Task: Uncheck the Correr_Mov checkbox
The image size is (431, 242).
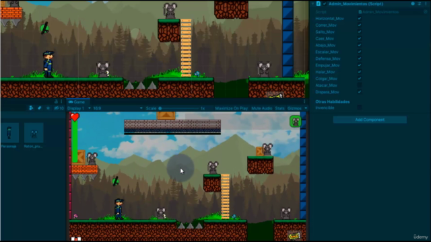Action: point(360,25)
